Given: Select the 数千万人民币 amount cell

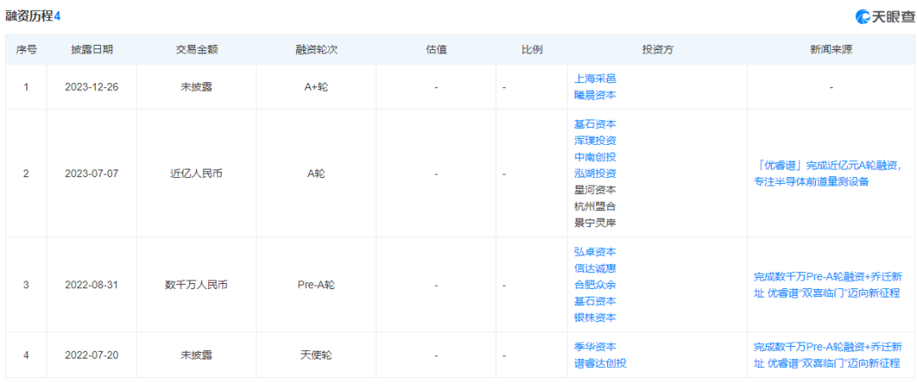Looking at the screenshot, I should click(x=196, y=285).
